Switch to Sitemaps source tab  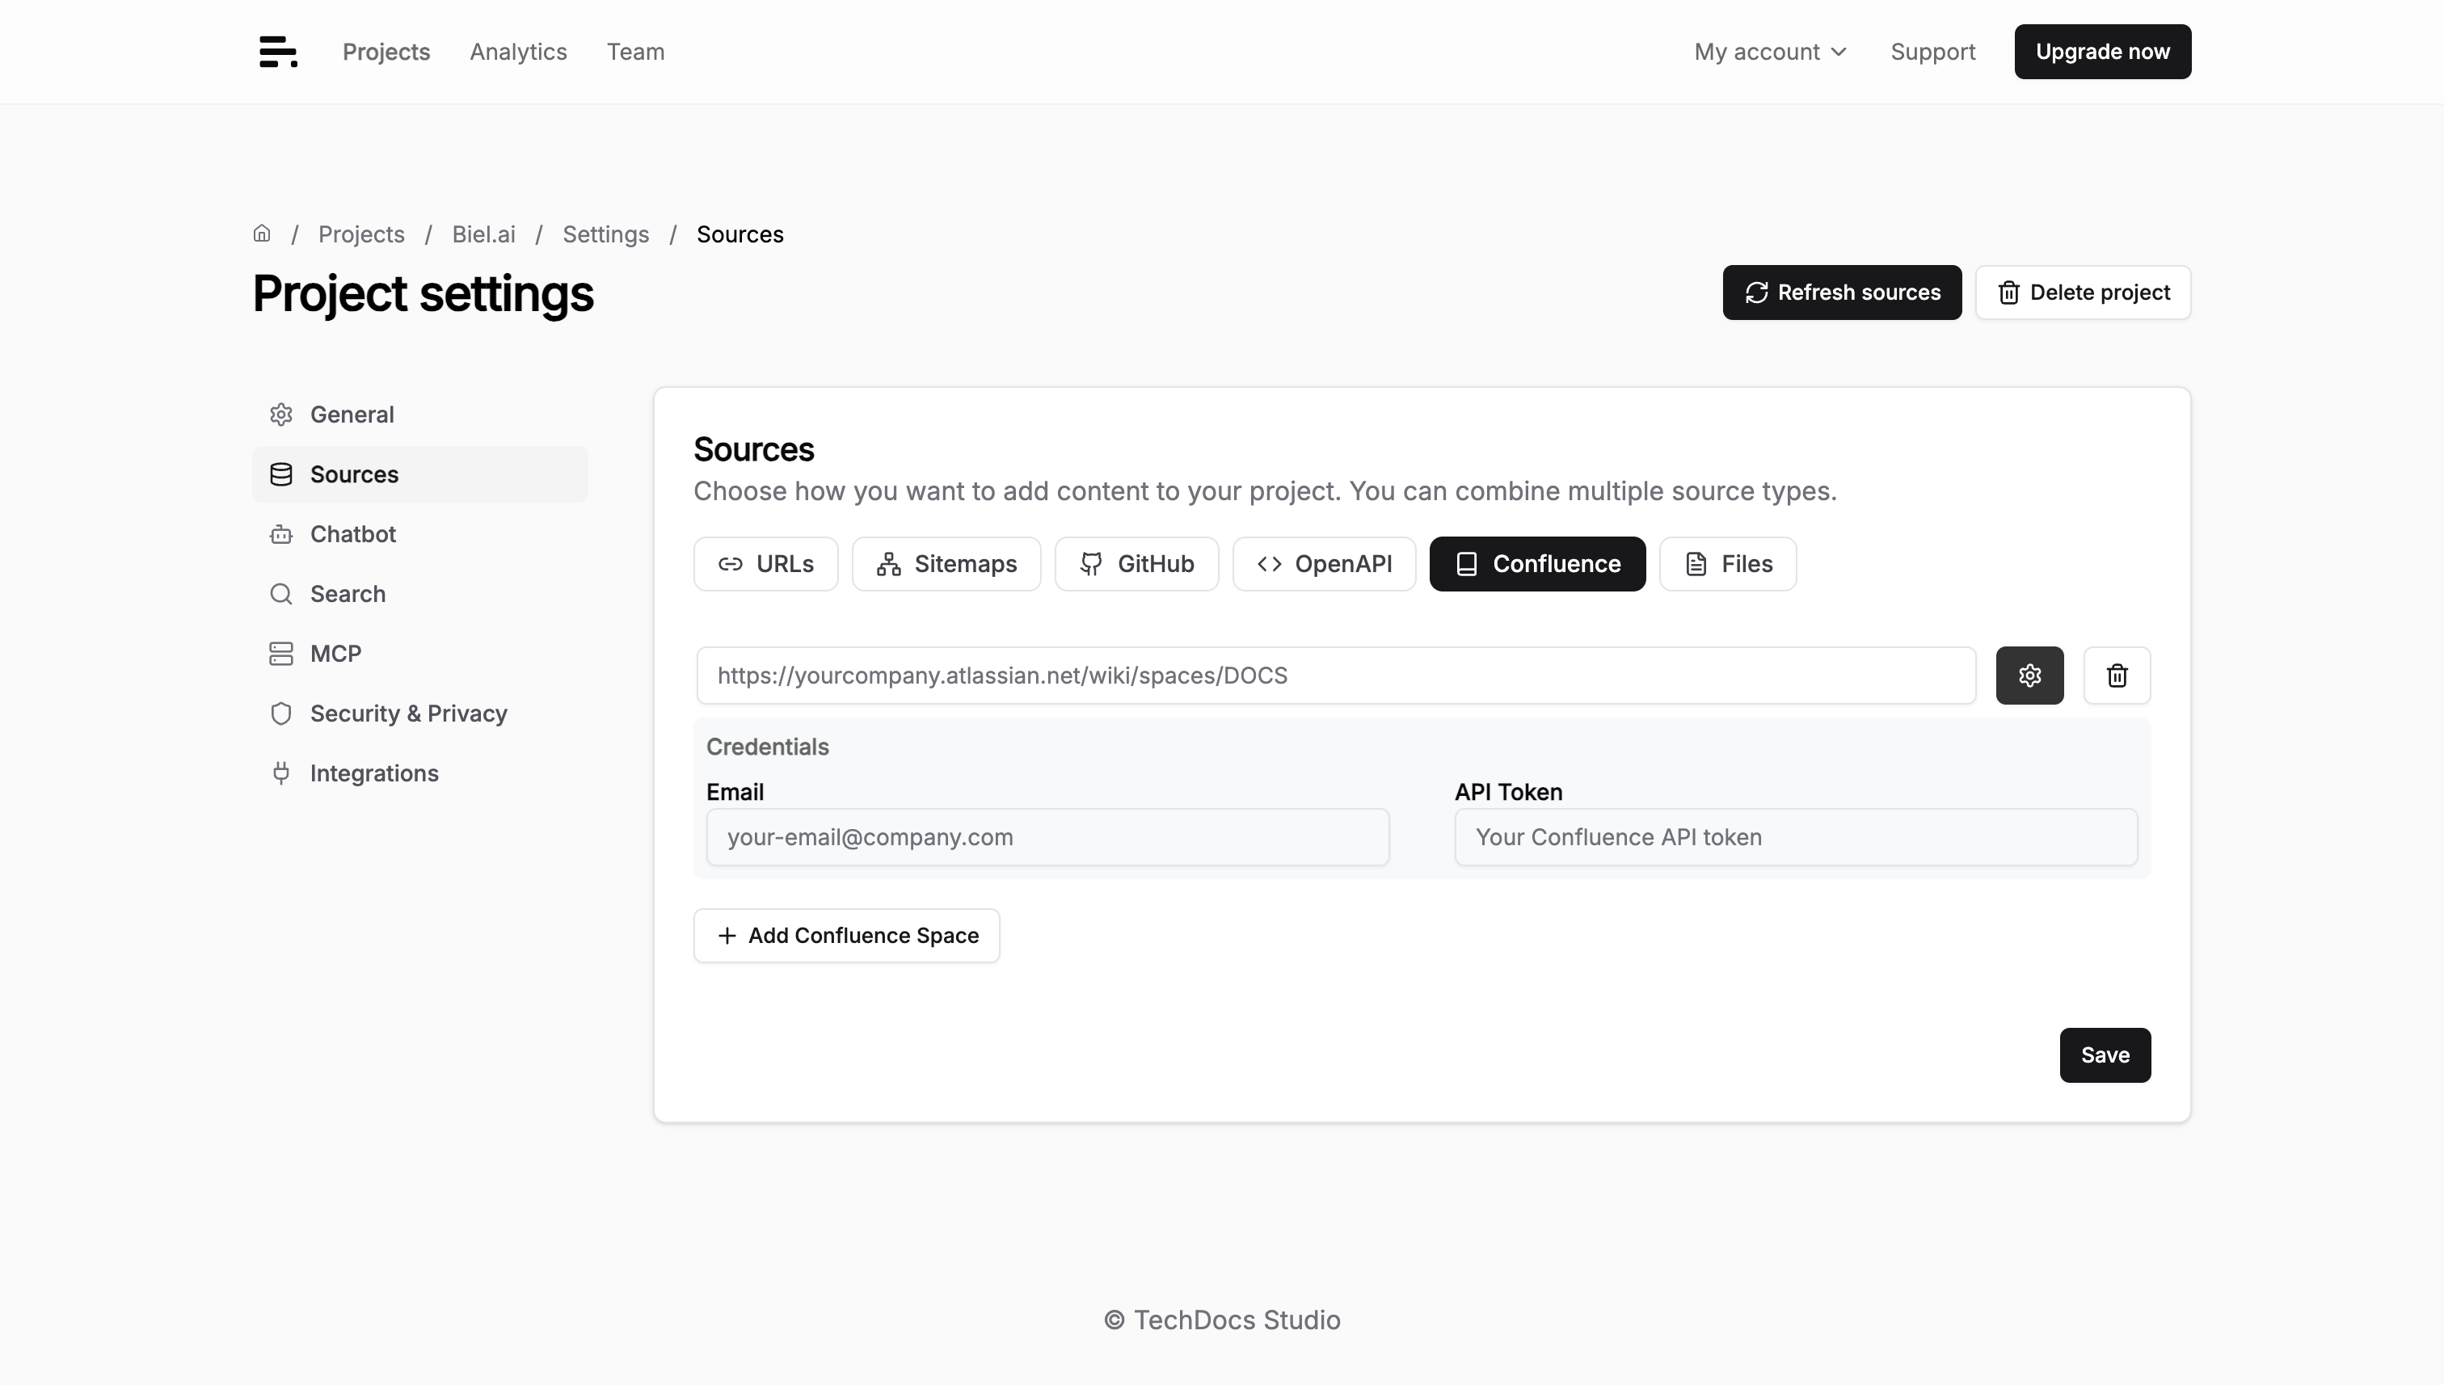click(x=946, y=563)
